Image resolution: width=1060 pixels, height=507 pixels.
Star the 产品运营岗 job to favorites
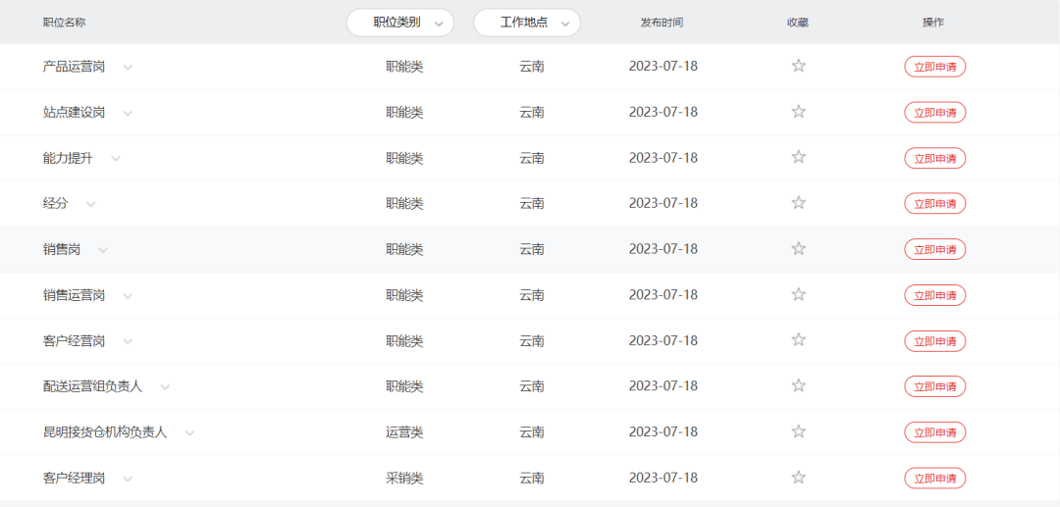(798, 66)
